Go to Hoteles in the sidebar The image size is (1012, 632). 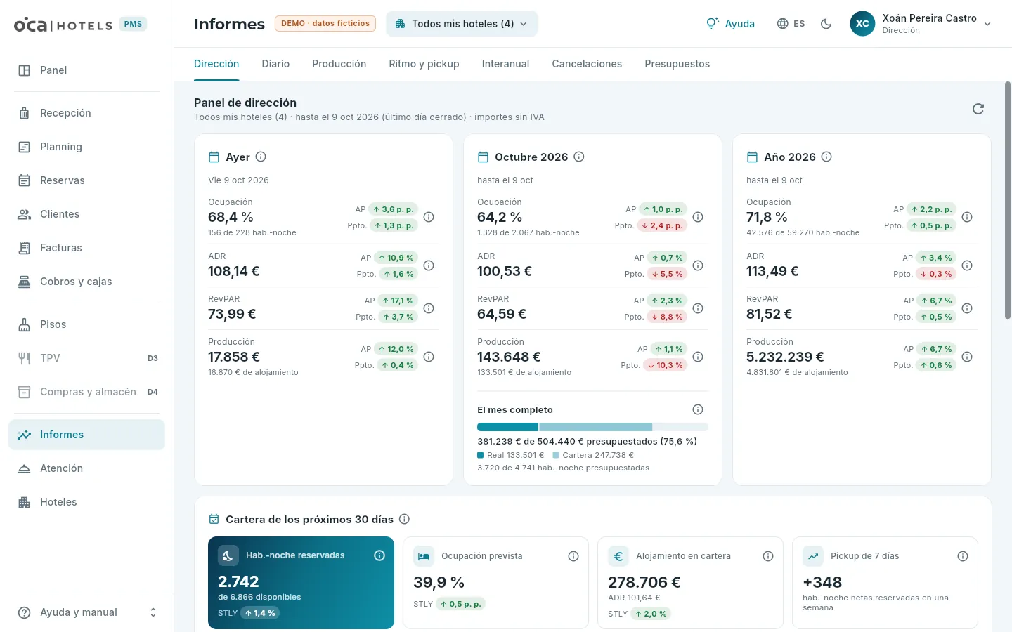(x=86, y=502)
